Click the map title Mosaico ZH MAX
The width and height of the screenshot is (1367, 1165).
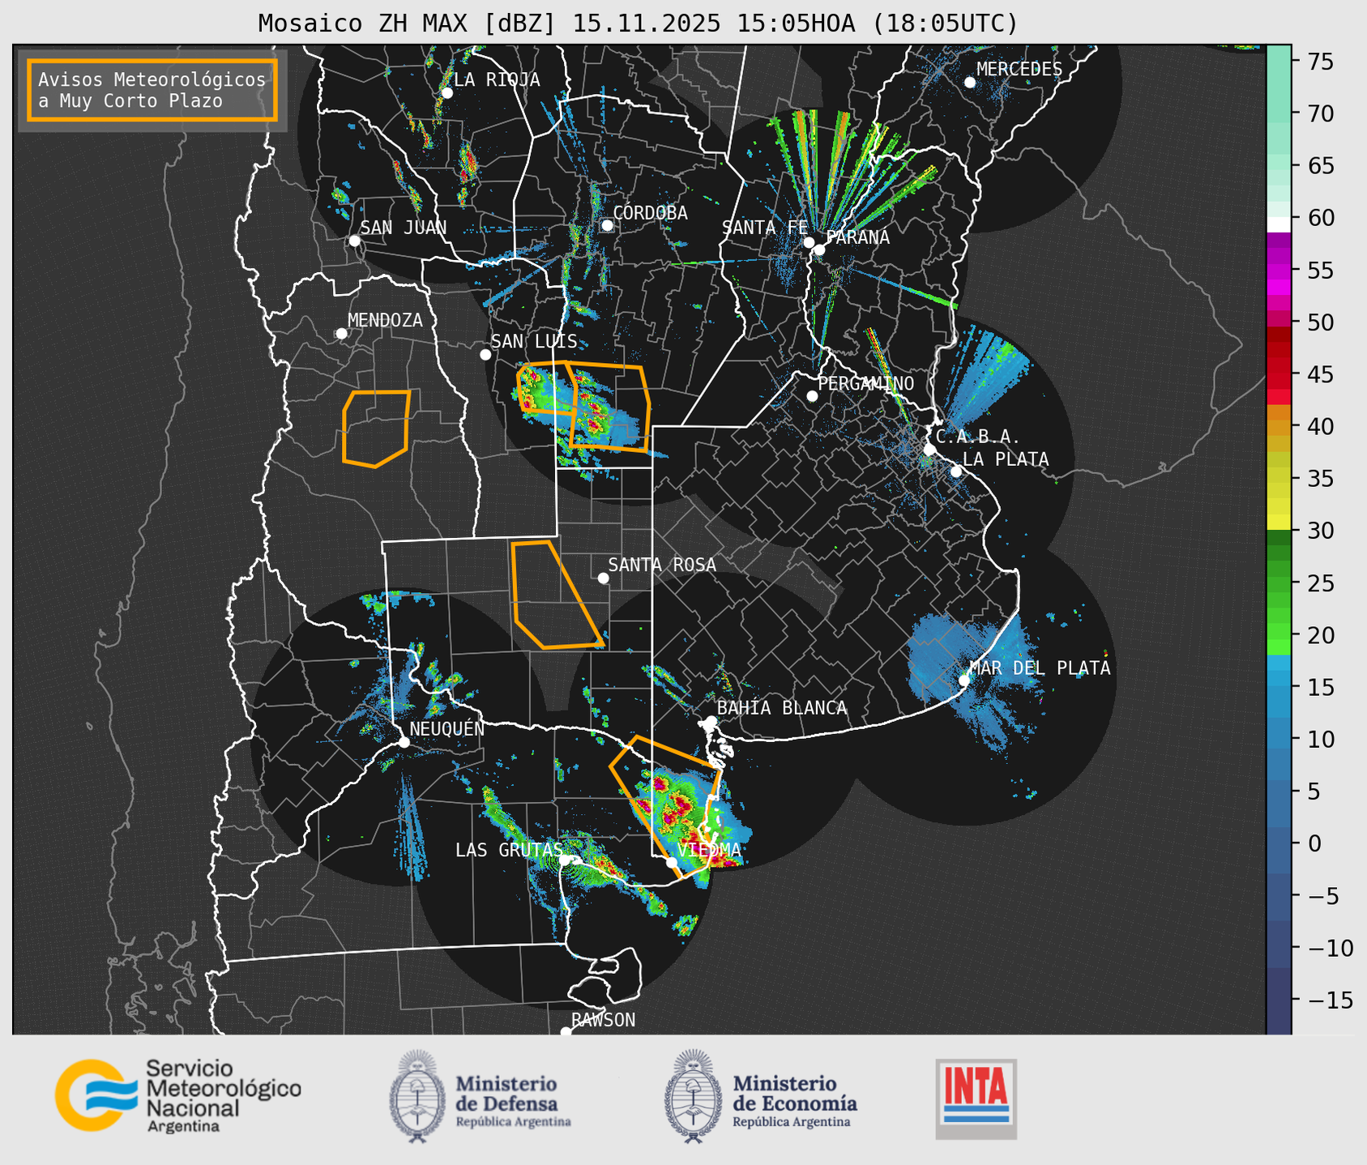[x=637, y=23]
